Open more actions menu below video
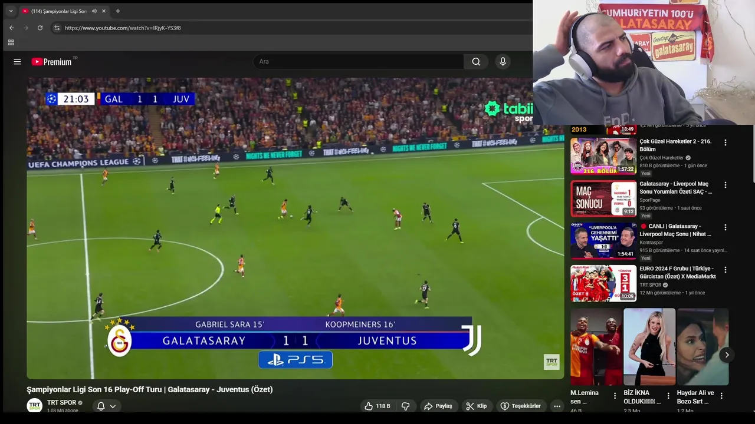The width and height of the screenshot is (755, 424). click(x=557, y=406)
